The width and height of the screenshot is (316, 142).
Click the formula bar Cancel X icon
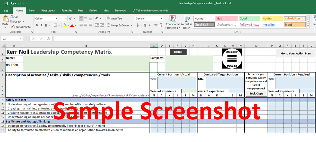pos(33,38)
